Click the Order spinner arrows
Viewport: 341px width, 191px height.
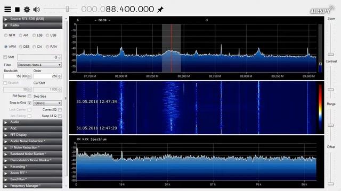click(60, 76)
